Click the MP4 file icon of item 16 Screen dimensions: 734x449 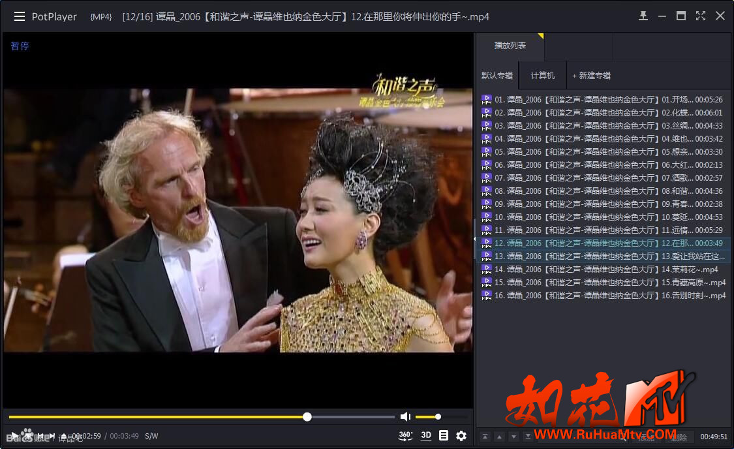coord(486,296)
